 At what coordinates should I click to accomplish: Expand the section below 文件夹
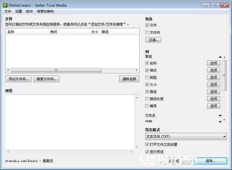click(220, 122)
